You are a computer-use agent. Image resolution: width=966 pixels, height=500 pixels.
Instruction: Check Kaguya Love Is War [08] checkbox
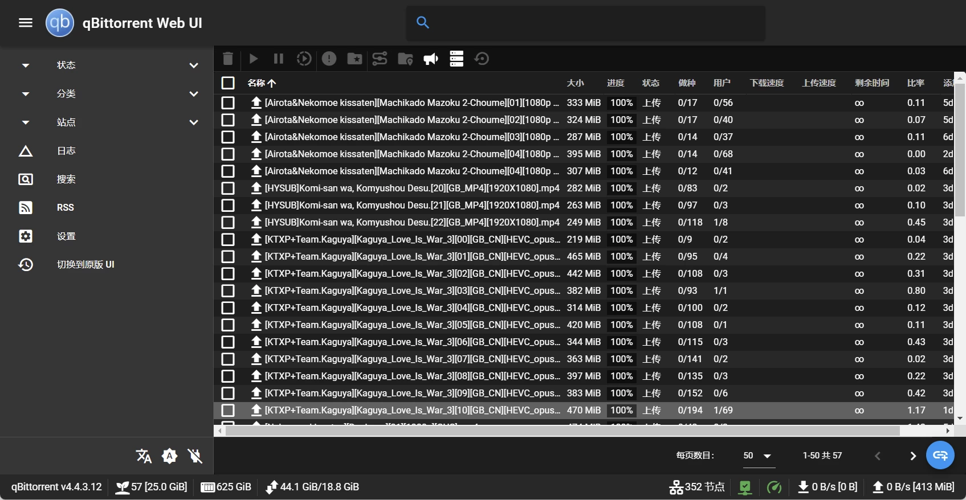(228, 376)
